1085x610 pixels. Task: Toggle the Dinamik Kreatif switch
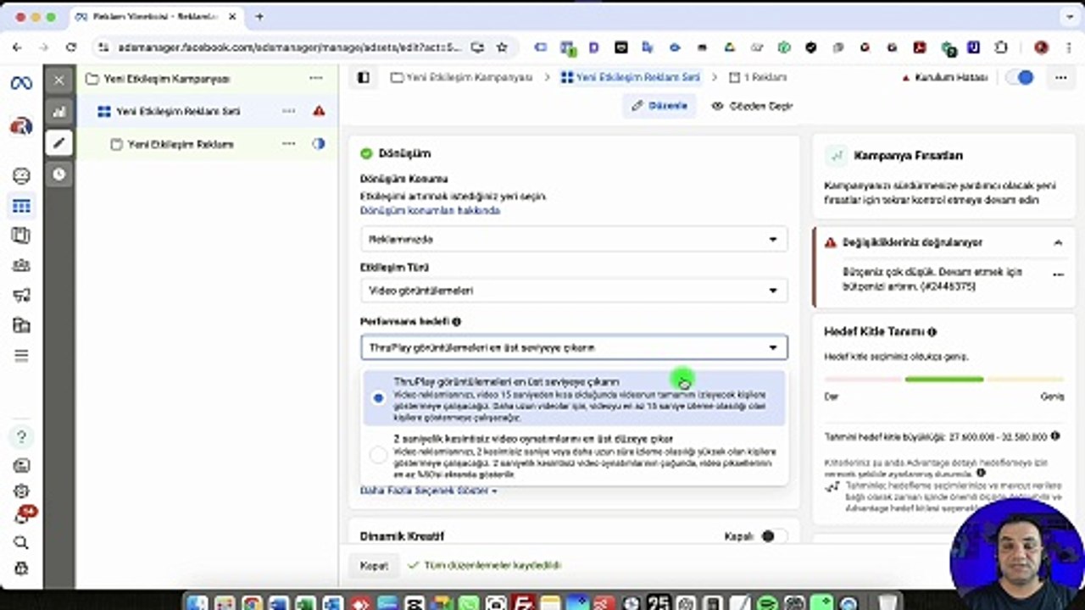click(771, 536)
